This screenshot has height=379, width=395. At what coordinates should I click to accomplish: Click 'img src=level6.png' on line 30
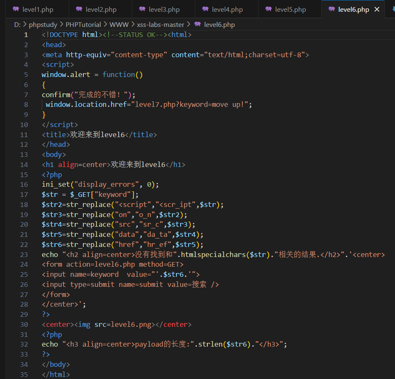pos(115,325)
